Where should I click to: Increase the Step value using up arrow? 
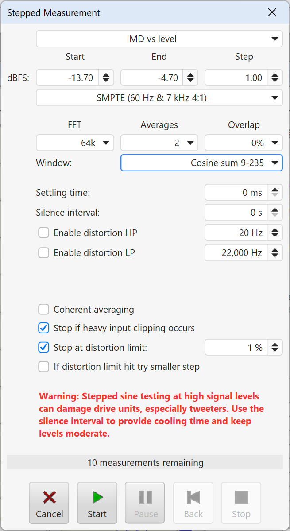point(275,75)
